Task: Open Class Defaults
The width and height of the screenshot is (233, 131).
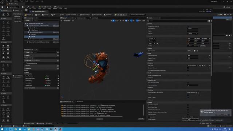Action: (x=97, y=15)
